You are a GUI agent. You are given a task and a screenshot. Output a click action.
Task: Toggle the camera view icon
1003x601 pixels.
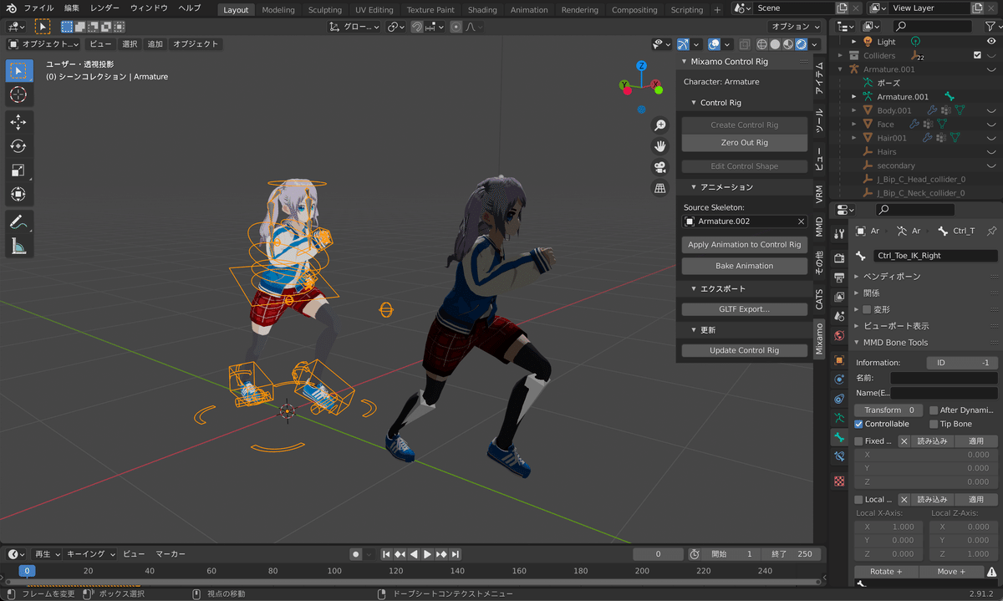coord(660,167)
